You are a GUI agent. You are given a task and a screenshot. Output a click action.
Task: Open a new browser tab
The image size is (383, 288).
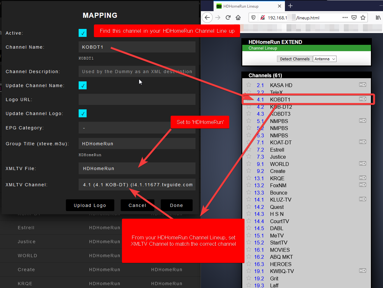click(x=290, y=6)
